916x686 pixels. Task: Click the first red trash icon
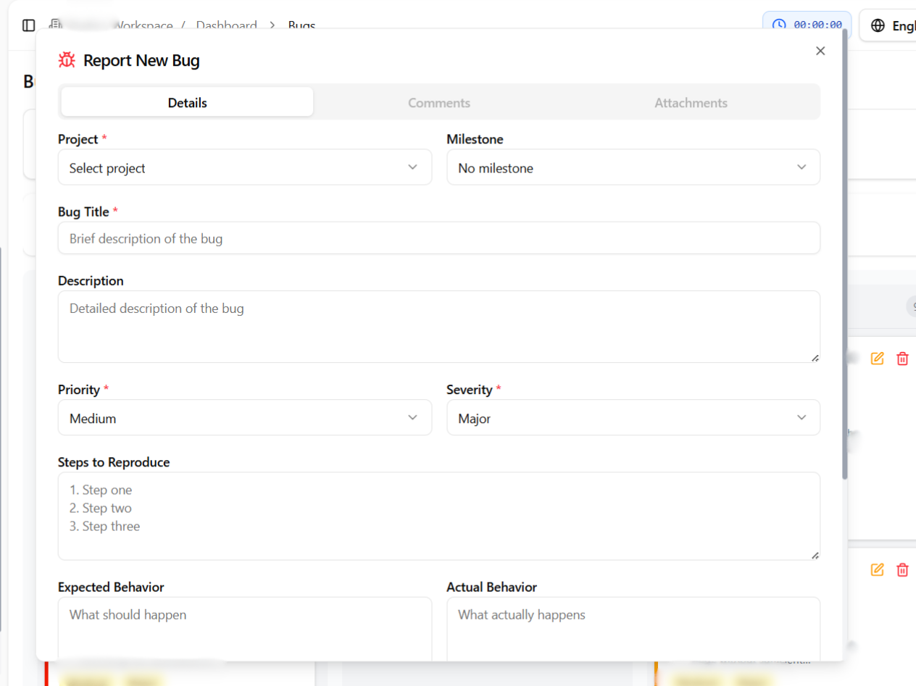(902, 358)
